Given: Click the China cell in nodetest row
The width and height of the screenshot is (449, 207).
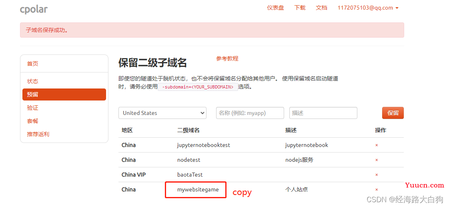Looking at the screenshot, I should 128,160.
